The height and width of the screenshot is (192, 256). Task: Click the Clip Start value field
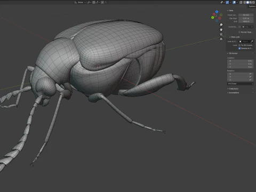[x=246, y=18]
